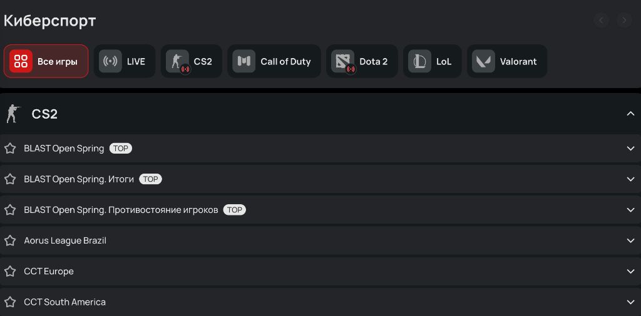Star the Aorus League Brazil tournament

(x=10, y=240)
